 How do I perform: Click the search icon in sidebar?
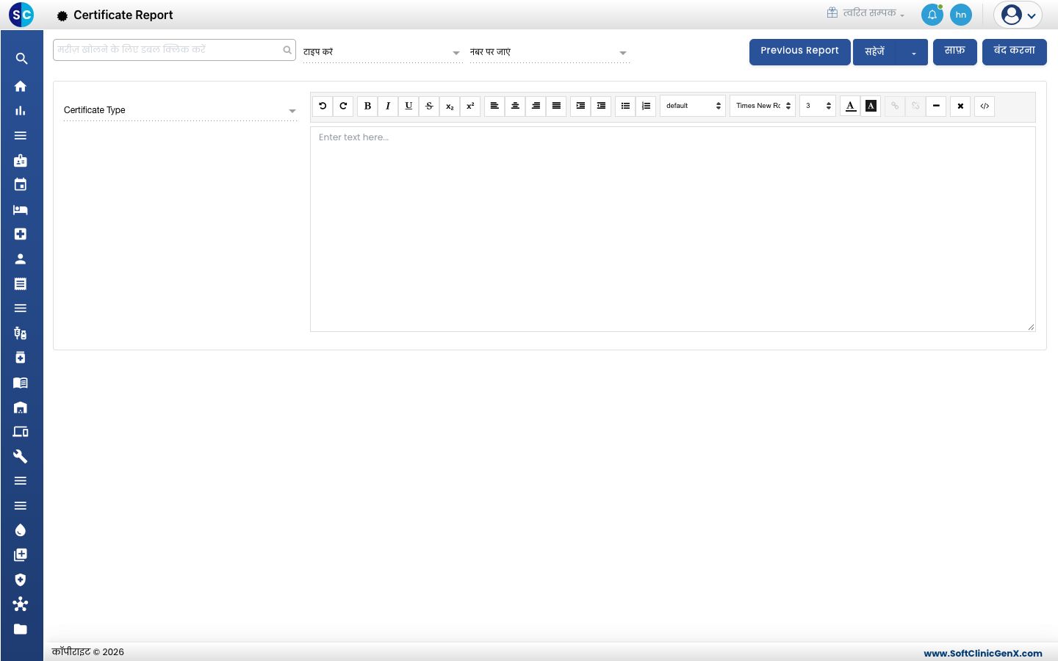click(21, 59)
